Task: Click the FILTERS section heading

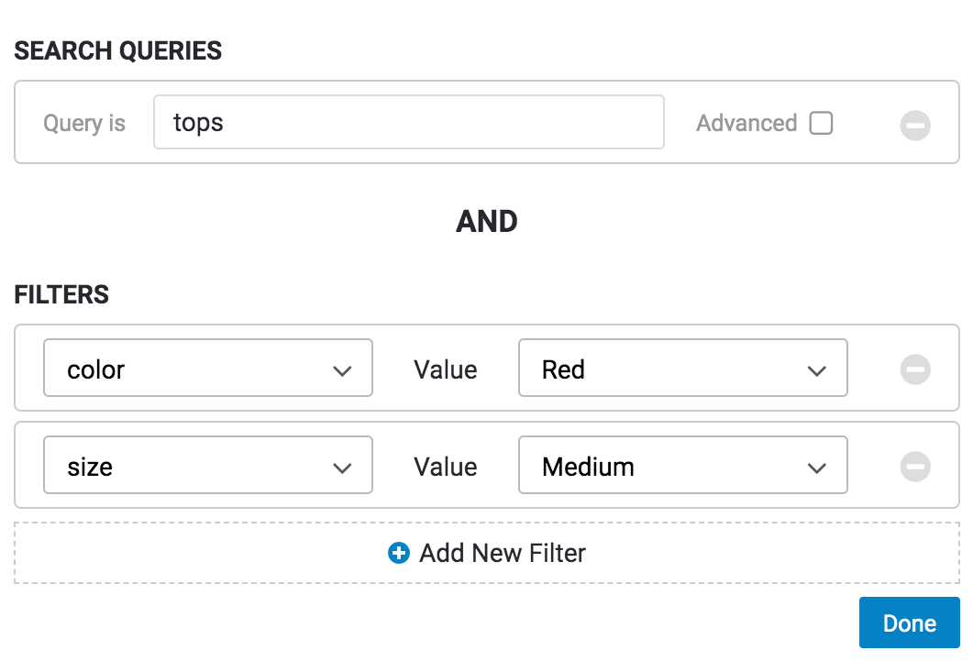Action: (x=61, y=294)
